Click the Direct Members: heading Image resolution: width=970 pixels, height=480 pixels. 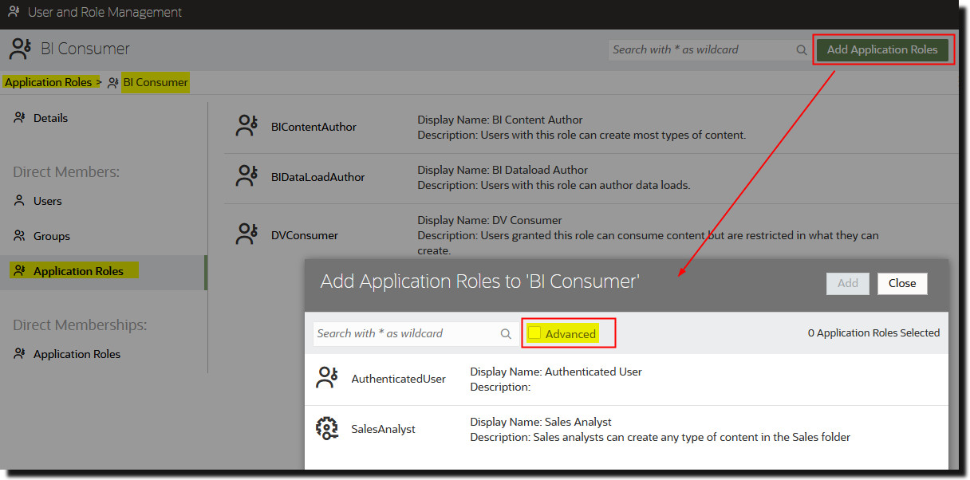pos(66,171)
